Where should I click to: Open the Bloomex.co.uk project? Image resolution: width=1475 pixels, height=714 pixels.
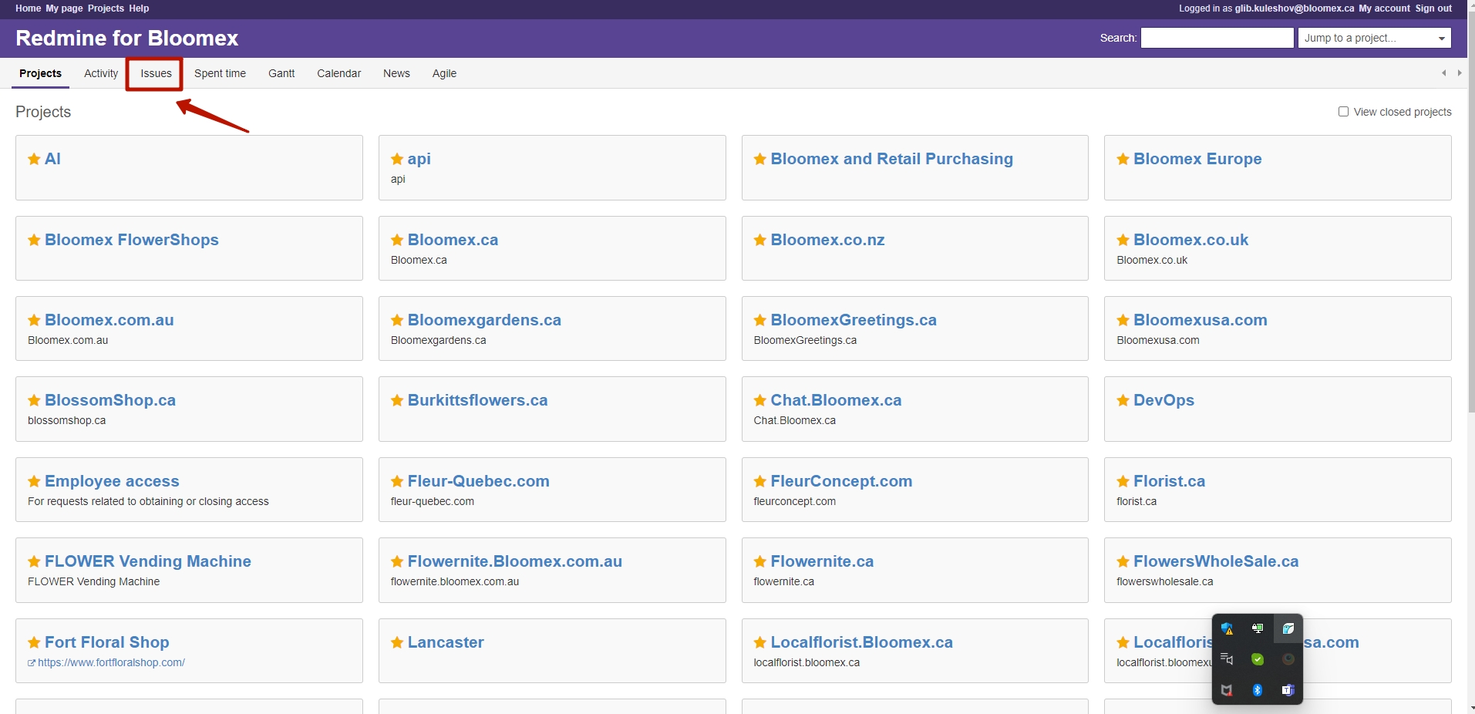coord(1190,240)
